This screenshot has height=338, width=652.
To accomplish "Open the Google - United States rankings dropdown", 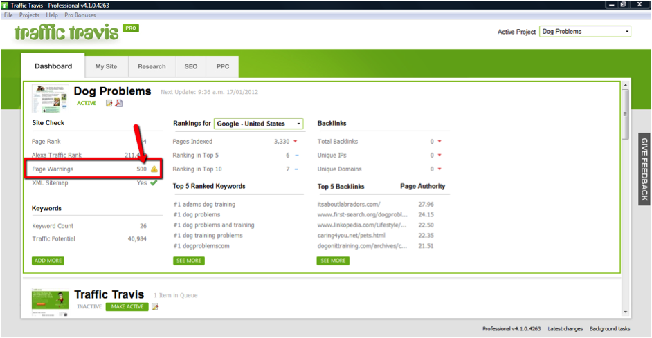I will point(259,124).
